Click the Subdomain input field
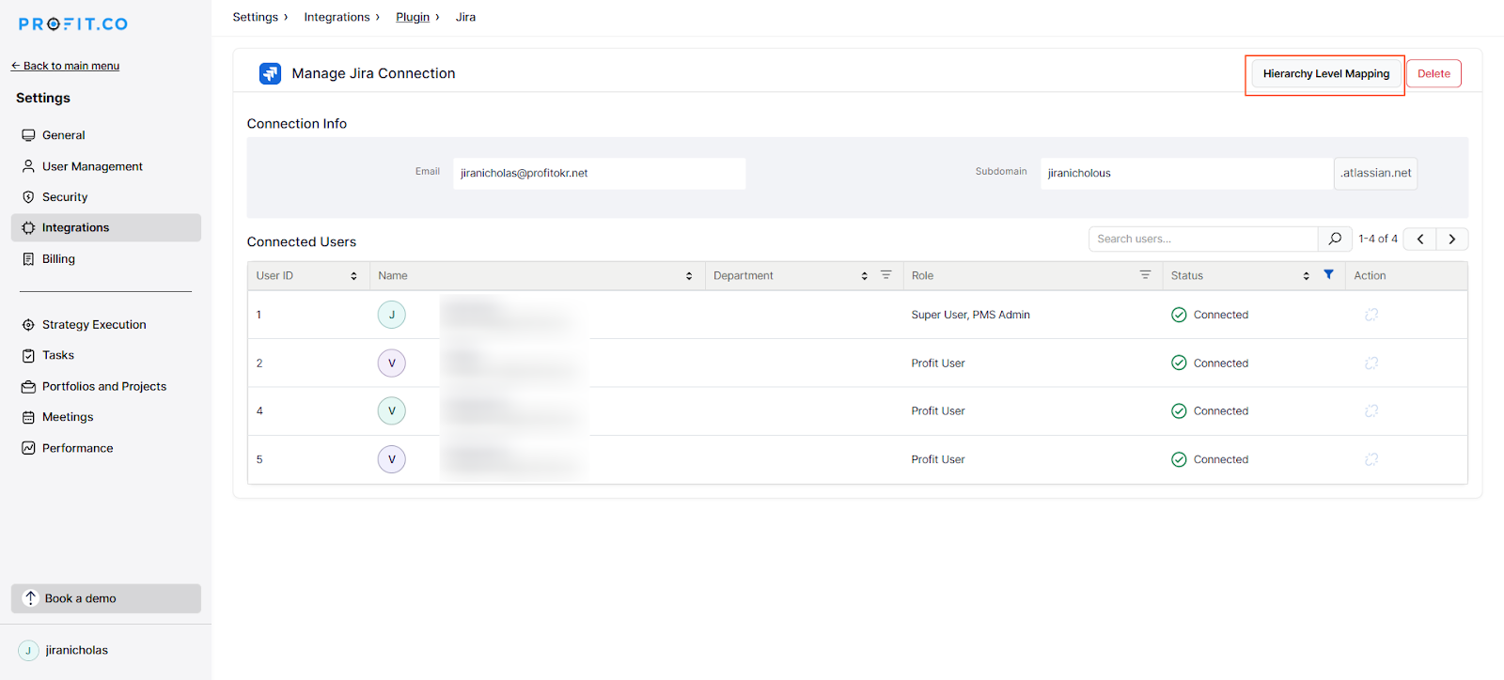The image size is (1504, 680). (1186, 173)
